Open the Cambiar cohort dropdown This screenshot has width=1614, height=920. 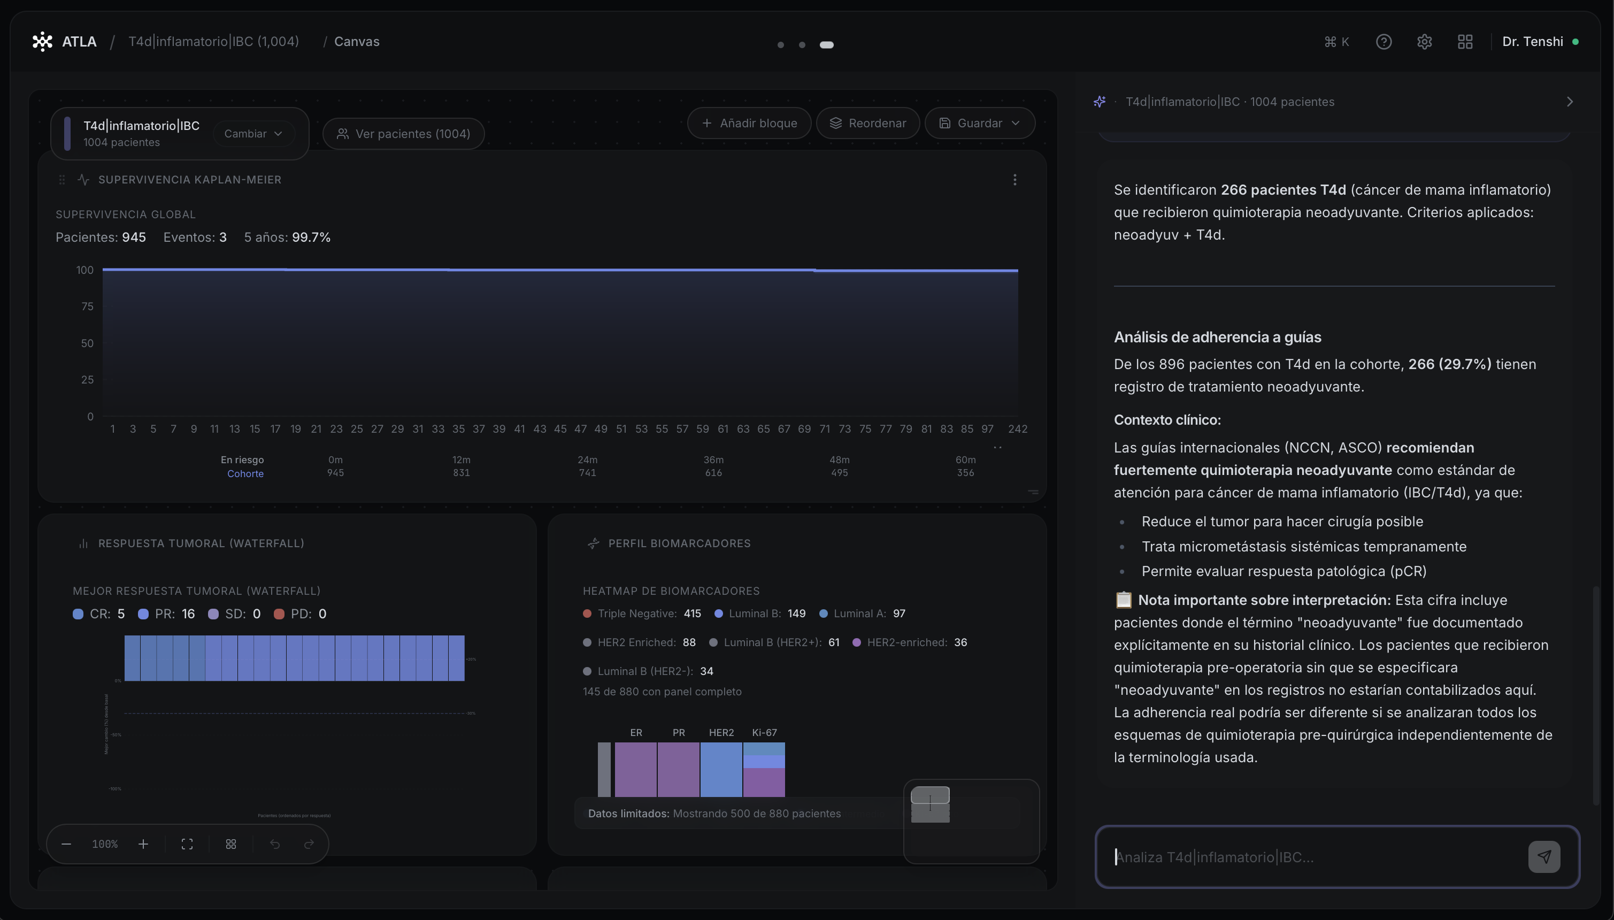click(253, 134)
